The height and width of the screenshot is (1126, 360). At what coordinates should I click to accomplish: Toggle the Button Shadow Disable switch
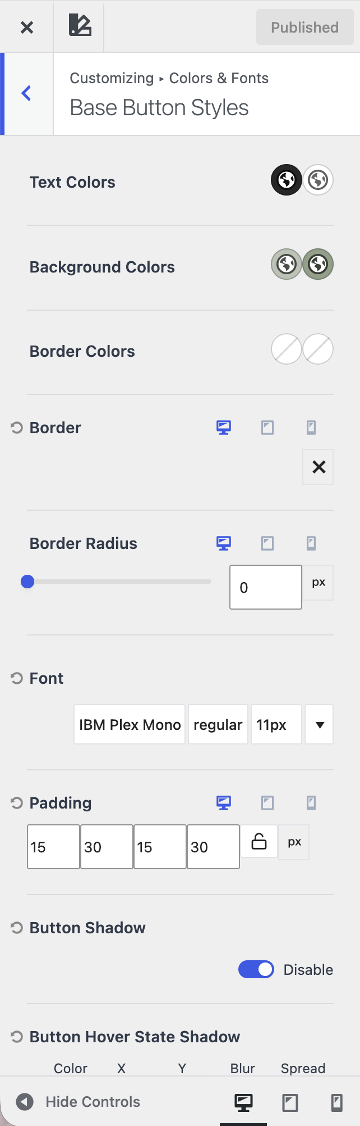coord(256,969)
